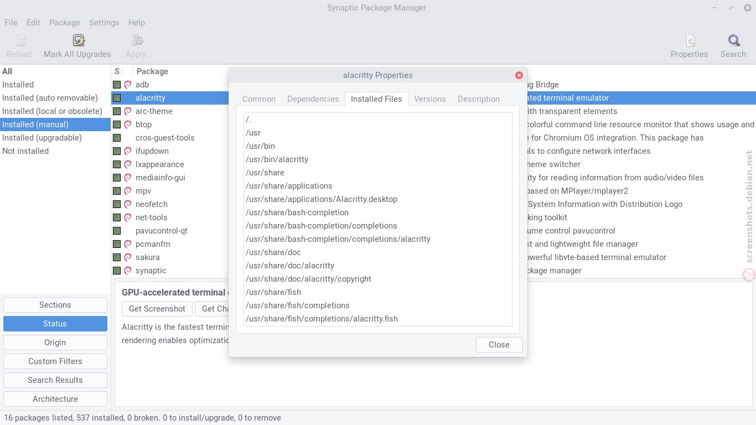The image size is (756, 425).
Task: Switch to the Versions tab
Action: pyautogui.click(x=429, y=99)
